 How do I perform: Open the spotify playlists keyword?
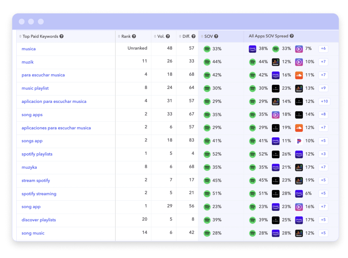[x=37, y=154]
